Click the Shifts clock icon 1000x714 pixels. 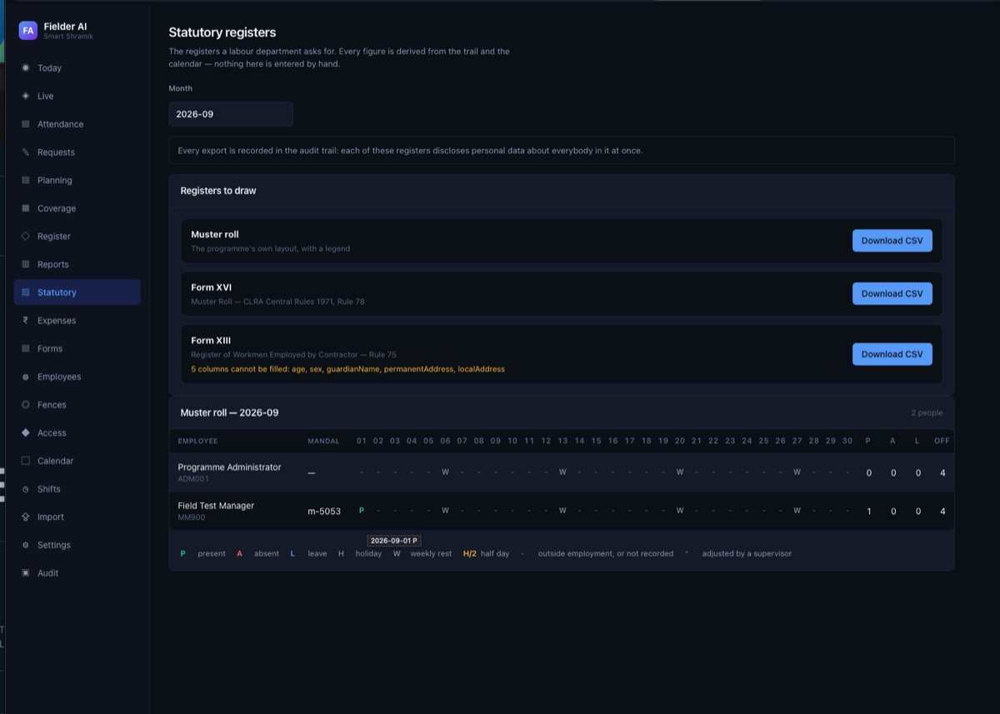[x=26, y=489]
